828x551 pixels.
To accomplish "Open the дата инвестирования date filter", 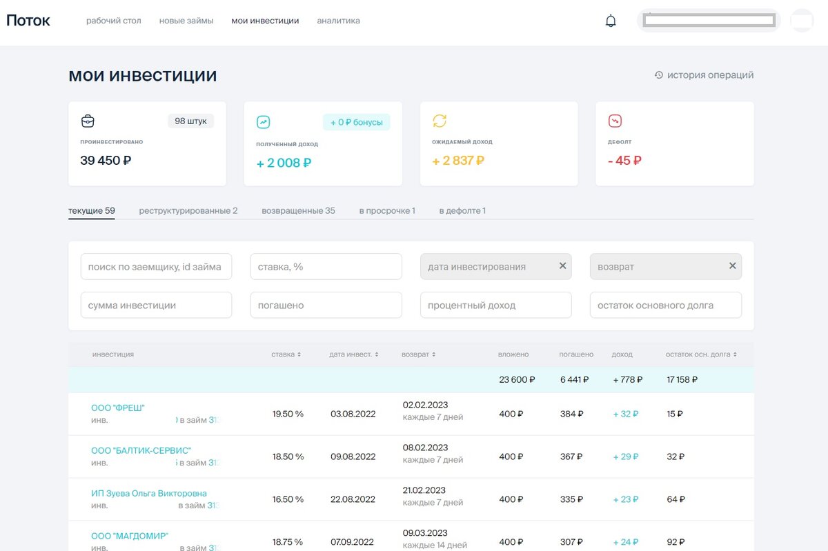I will tap(495, 267).
